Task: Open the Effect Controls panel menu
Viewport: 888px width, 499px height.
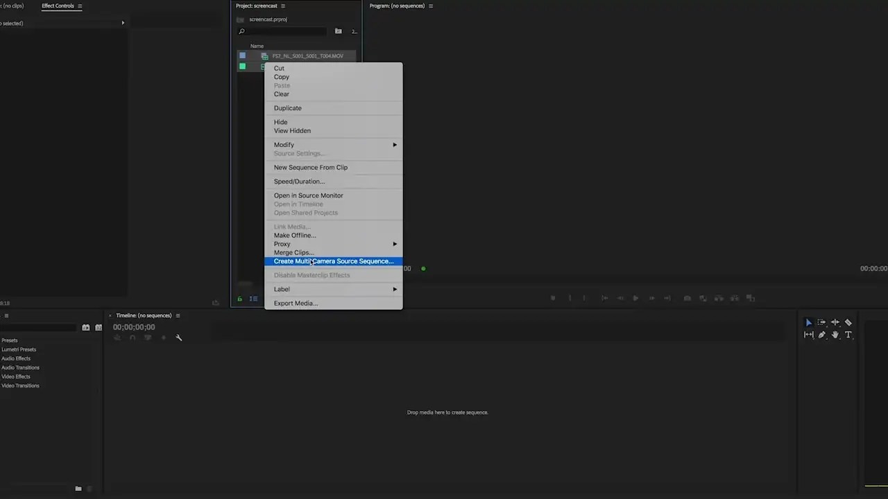Action: [x=80, y=6]
